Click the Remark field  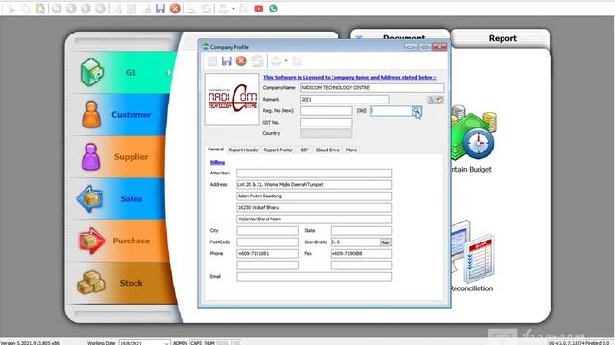coord(345,100)
